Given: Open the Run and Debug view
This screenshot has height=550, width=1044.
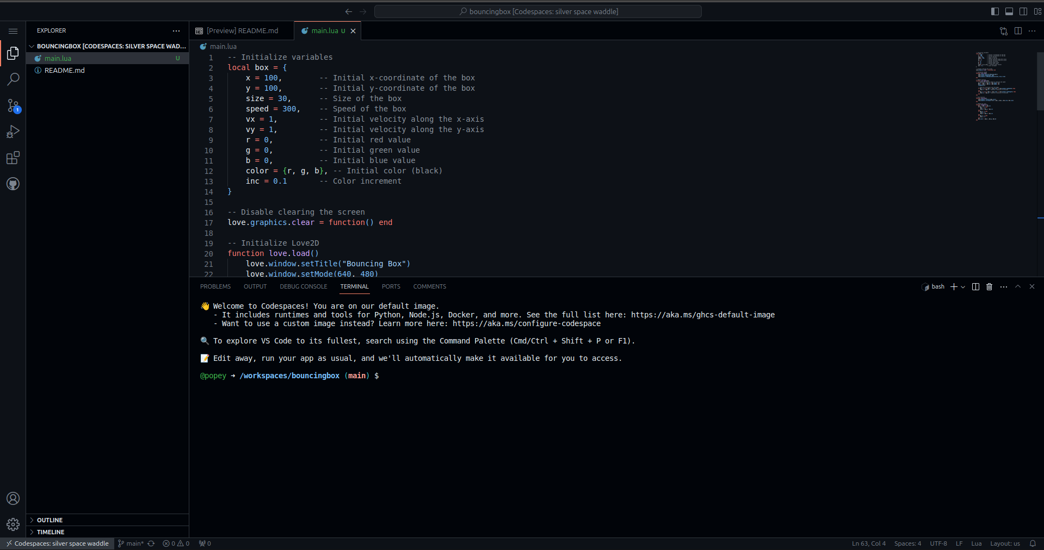Looking at the screenshot, I should (13, 132).
